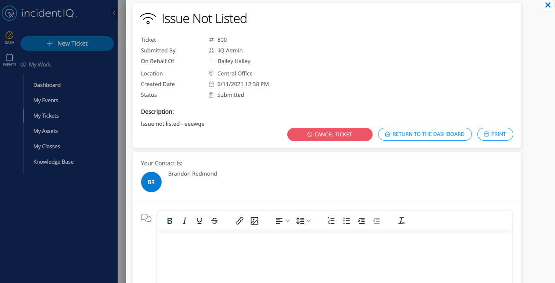
Task: Cancel this ticket
Action: point(330,134)
